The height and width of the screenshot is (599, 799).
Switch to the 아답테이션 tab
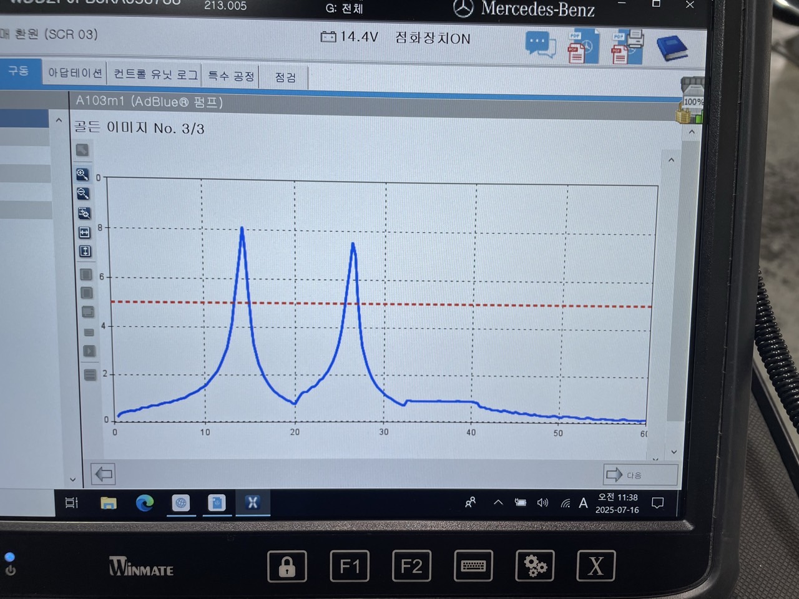(75, 73)
